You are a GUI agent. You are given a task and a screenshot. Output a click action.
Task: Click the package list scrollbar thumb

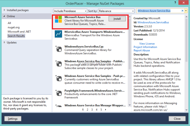coord(129,44)
